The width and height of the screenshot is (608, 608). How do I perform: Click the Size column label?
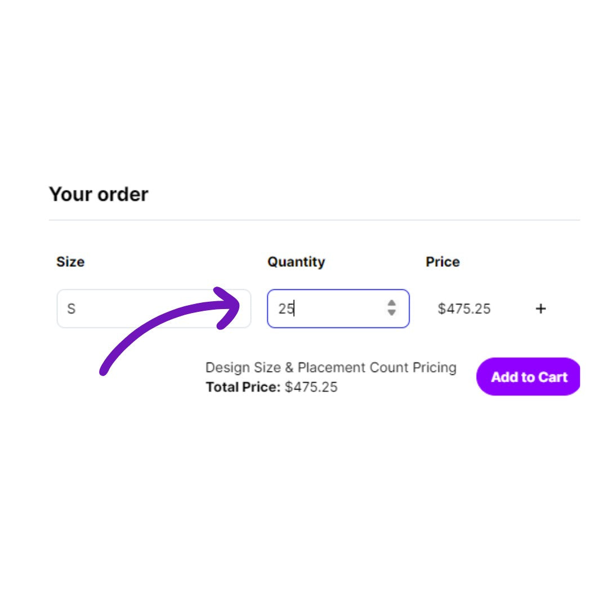(x=70, y=262)
